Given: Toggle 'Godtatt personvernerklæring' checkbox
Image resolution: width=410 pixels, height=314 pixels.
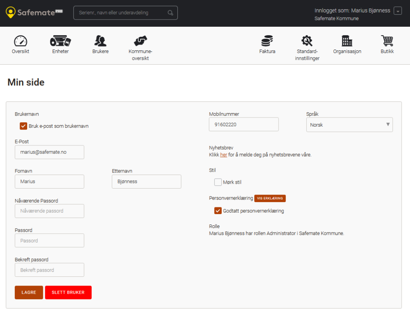Looking at the screenshot, I should point(218,211).
